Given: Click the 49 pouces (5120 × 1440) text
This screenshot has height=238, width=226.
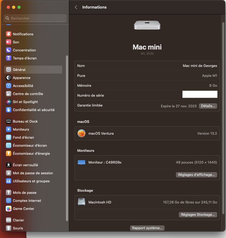Looking at the screenshot, I should click(196, 163).
